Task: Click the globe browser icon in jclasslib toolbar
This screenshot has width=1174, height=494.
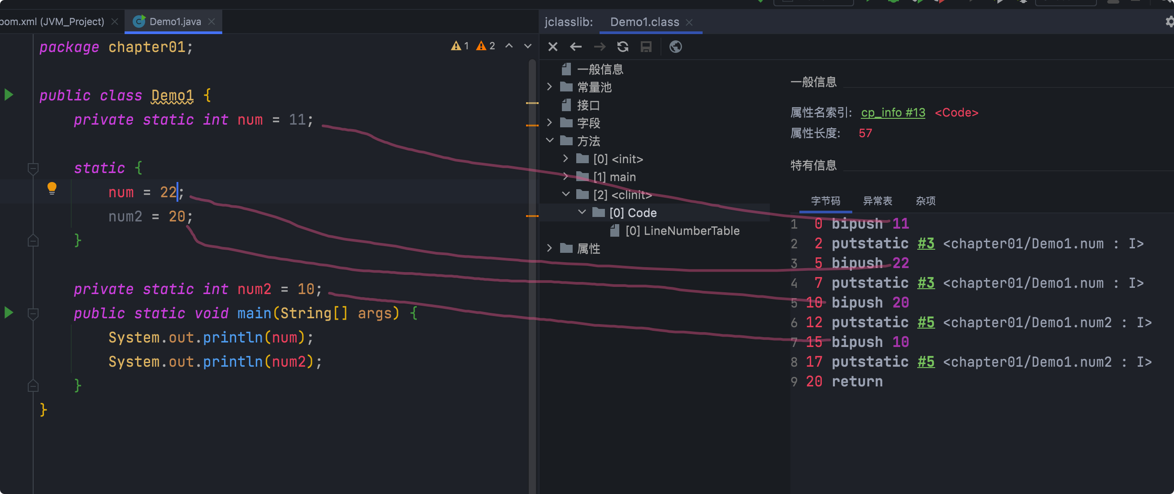Action: tap(675, 47)
